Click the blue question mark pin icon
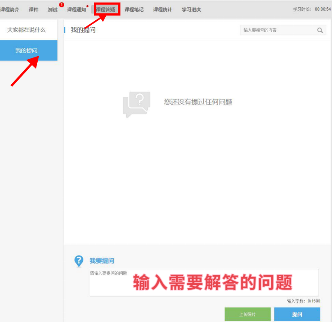 coord(78,261)
